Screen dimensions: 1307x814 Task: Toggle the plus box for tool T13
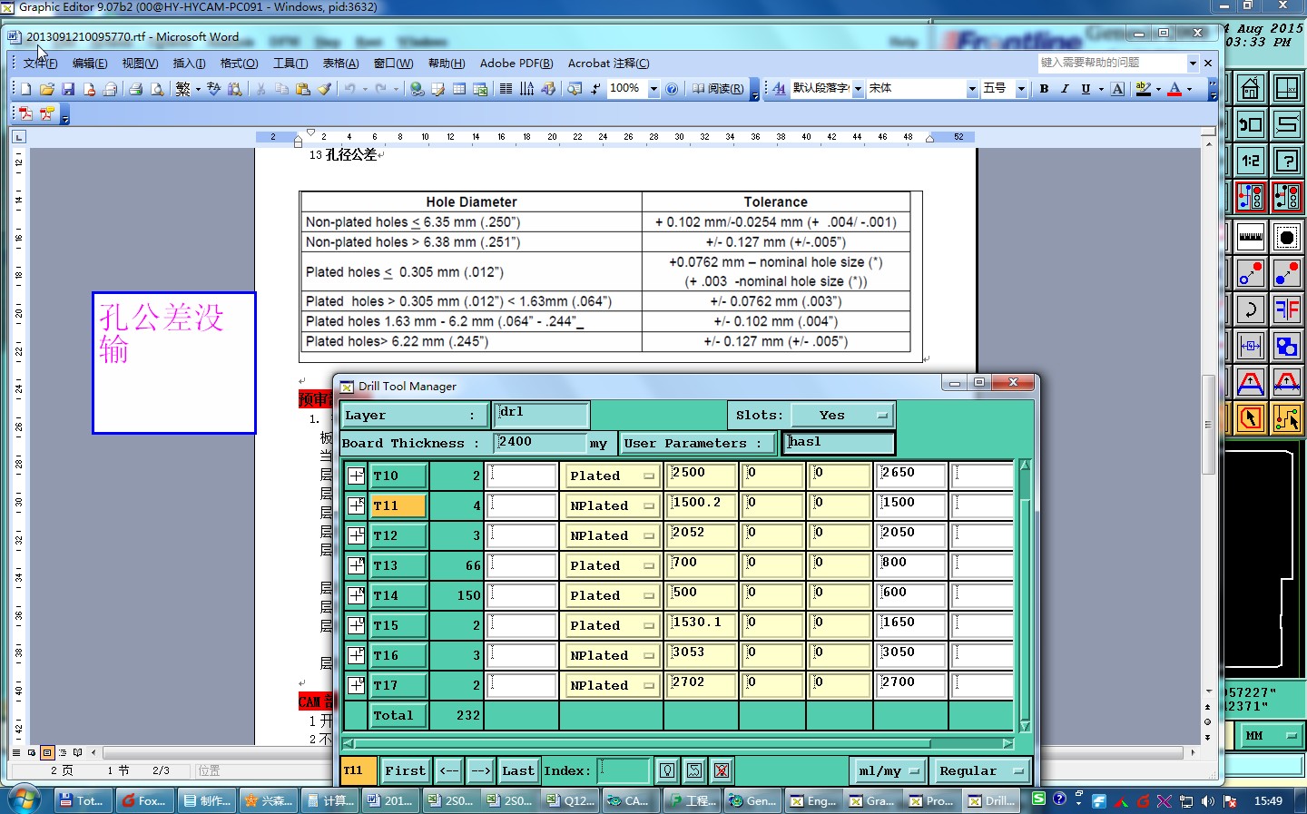356,565
